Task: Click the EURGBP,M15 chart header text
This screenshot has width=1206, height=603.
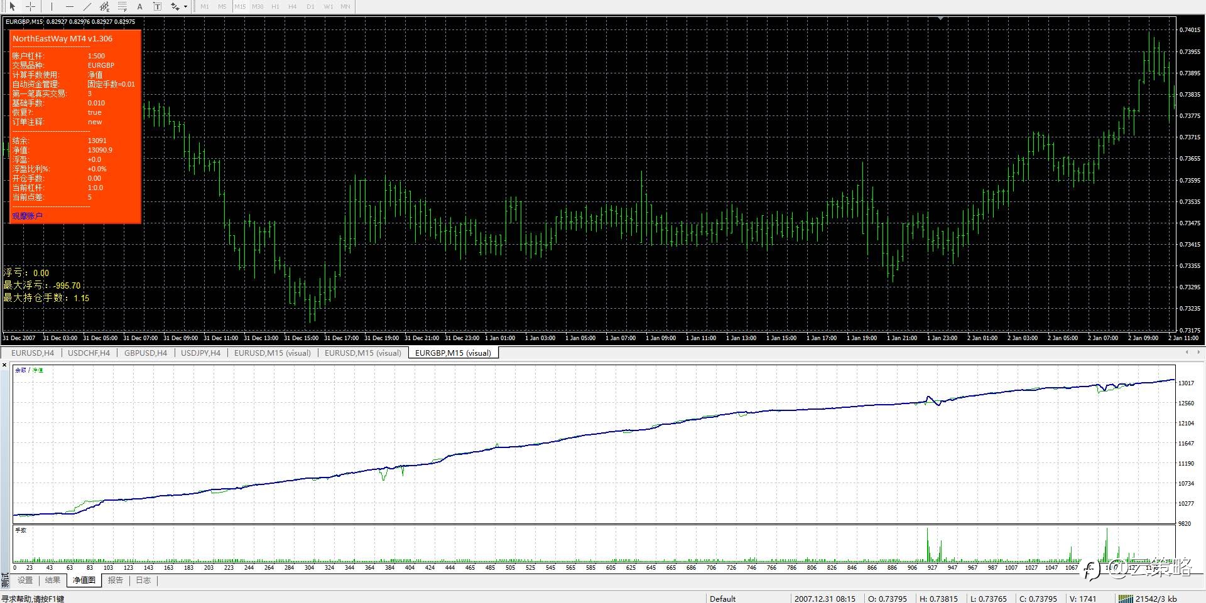Action: click(70, 21)
